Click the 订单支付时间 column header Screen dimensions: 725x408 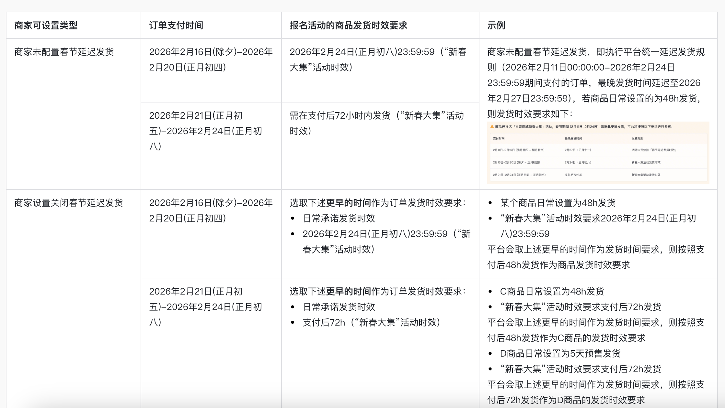[176, 25]
